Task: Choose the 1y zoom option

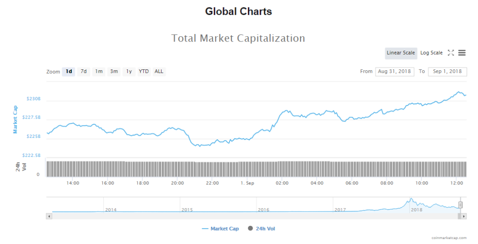Action: coord(129,72)
